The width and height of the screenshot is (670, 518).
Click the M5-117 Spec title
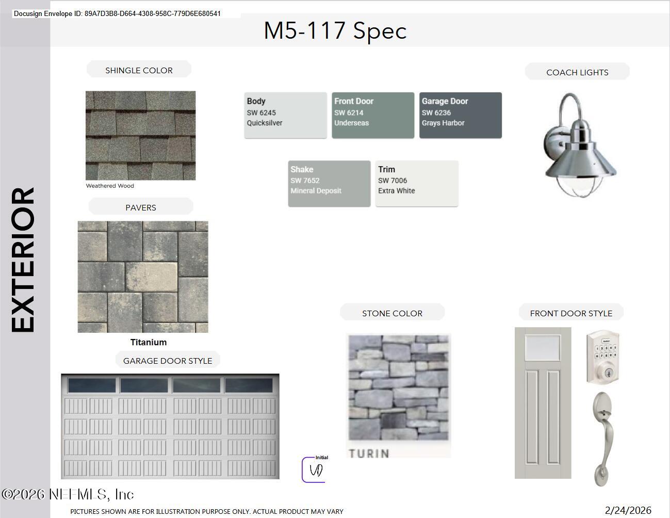(x=335, y=30)
